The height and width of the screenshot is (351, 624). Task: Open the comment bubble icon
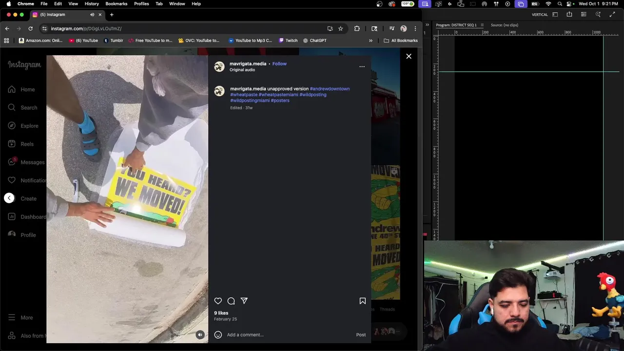(231, 301)
